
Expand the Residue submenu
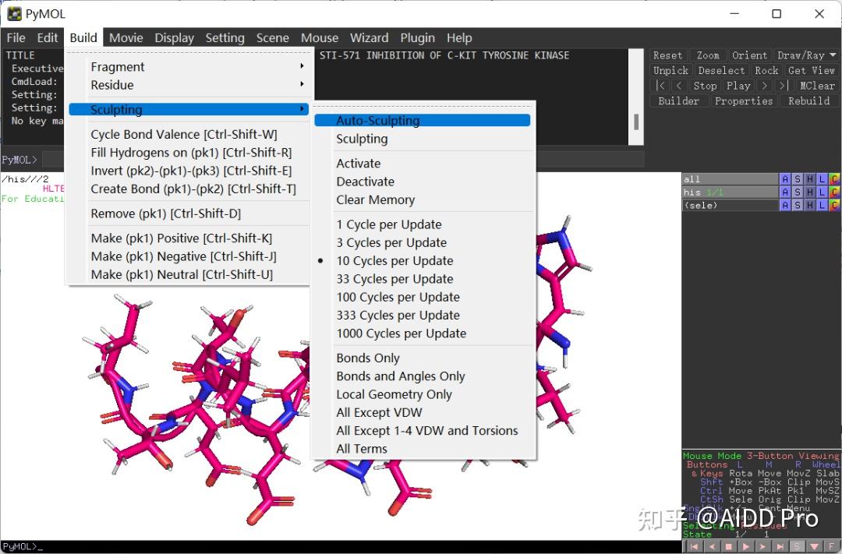[112, 85]
